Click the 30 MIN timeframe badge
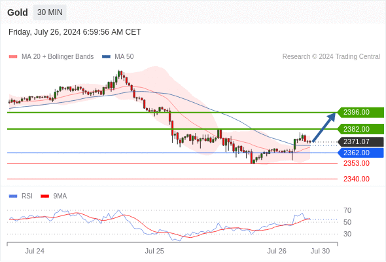 click(50, 12)
